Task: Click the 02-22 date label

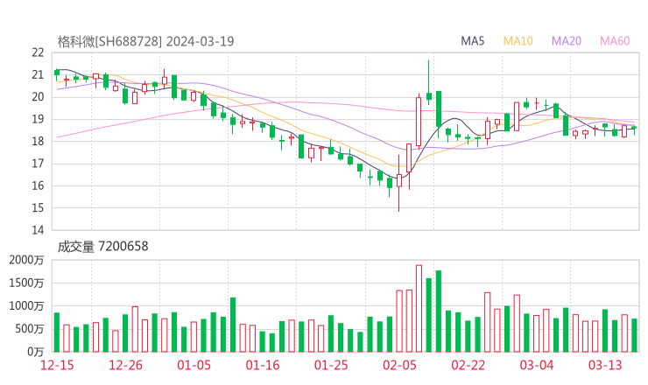Action: (468, 365)
